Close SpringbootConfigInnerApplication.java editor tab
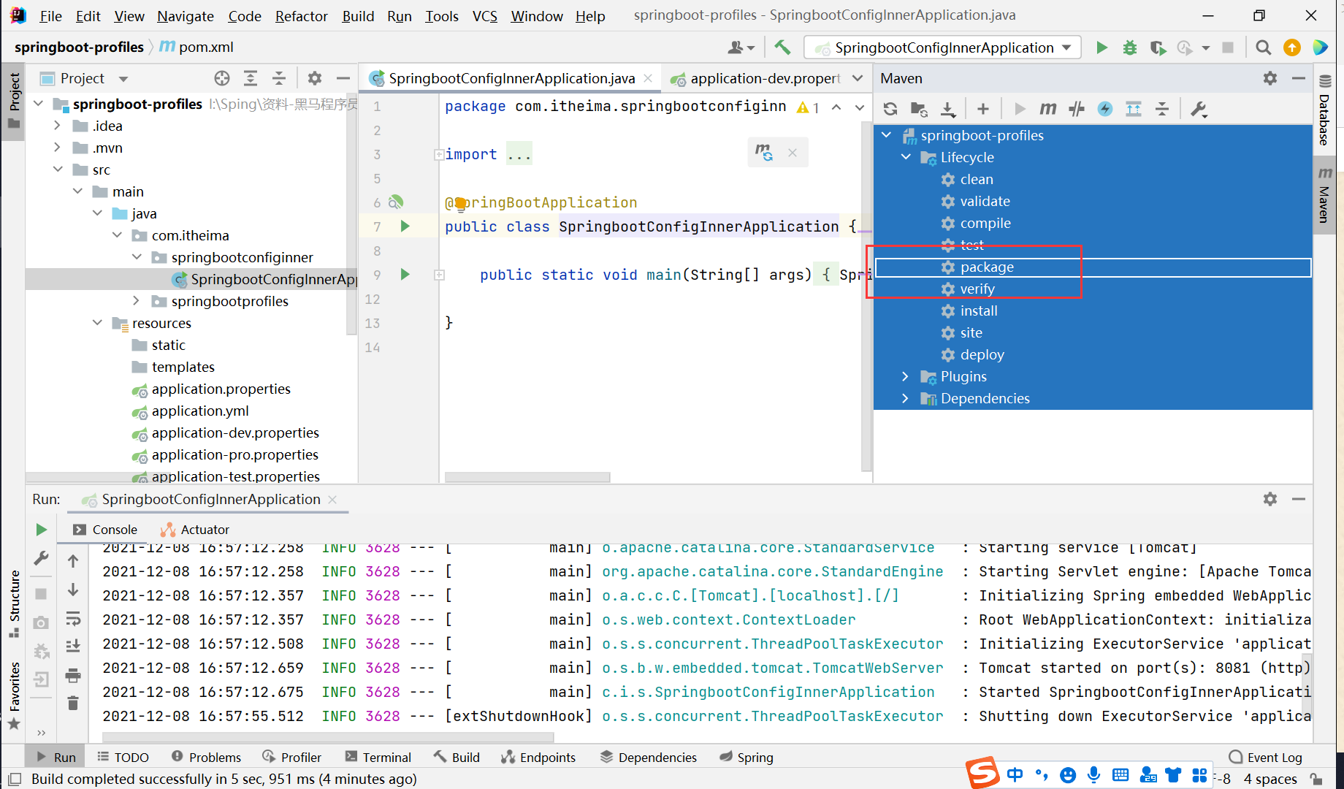This screenshot has height=789, width=1344. pos(648,78)
